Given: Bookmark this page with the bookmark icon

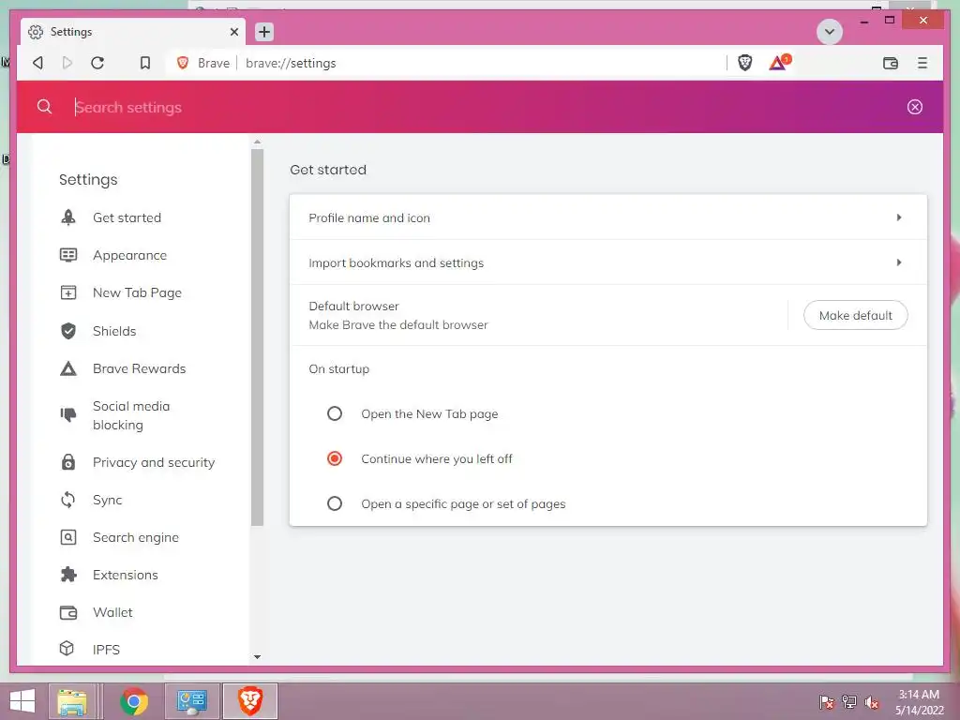Looking at the screenshot, I should click(x=145, y=63).
